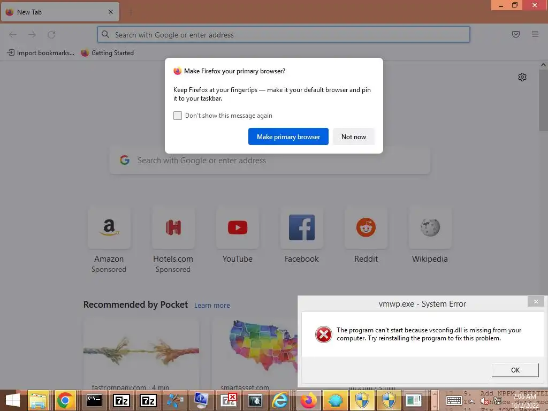
Task: Open the Learn more Pocket link
Action: pyautogui.click(x=212, y=306)
